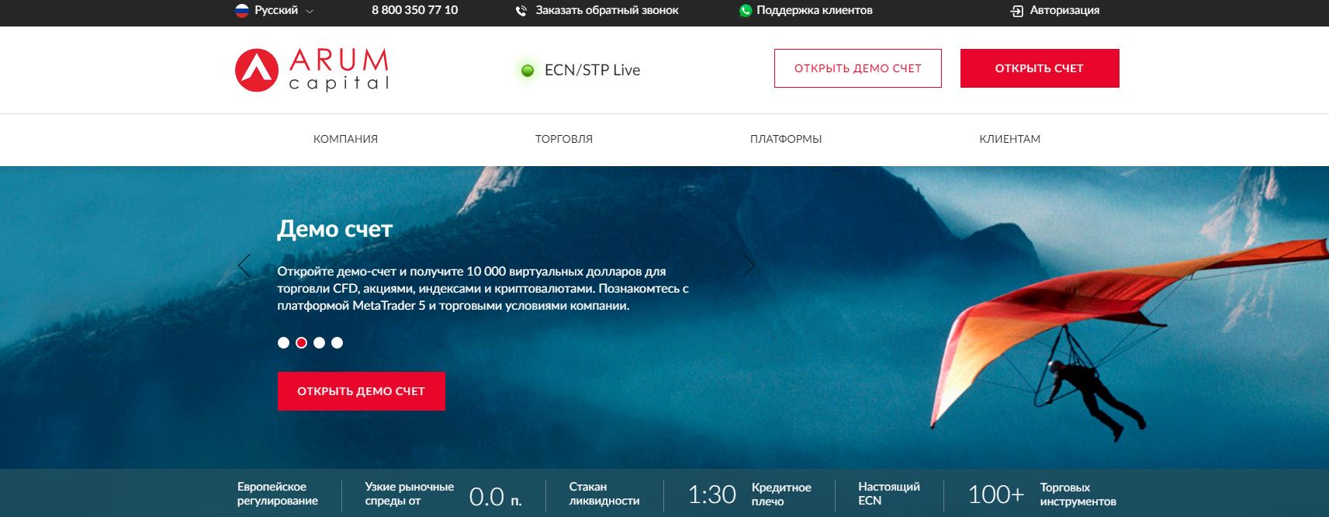Expand the Русский language dropdown
Image resolution: width=1329 pixels, height=517 pixels.
tap(275, 11)
